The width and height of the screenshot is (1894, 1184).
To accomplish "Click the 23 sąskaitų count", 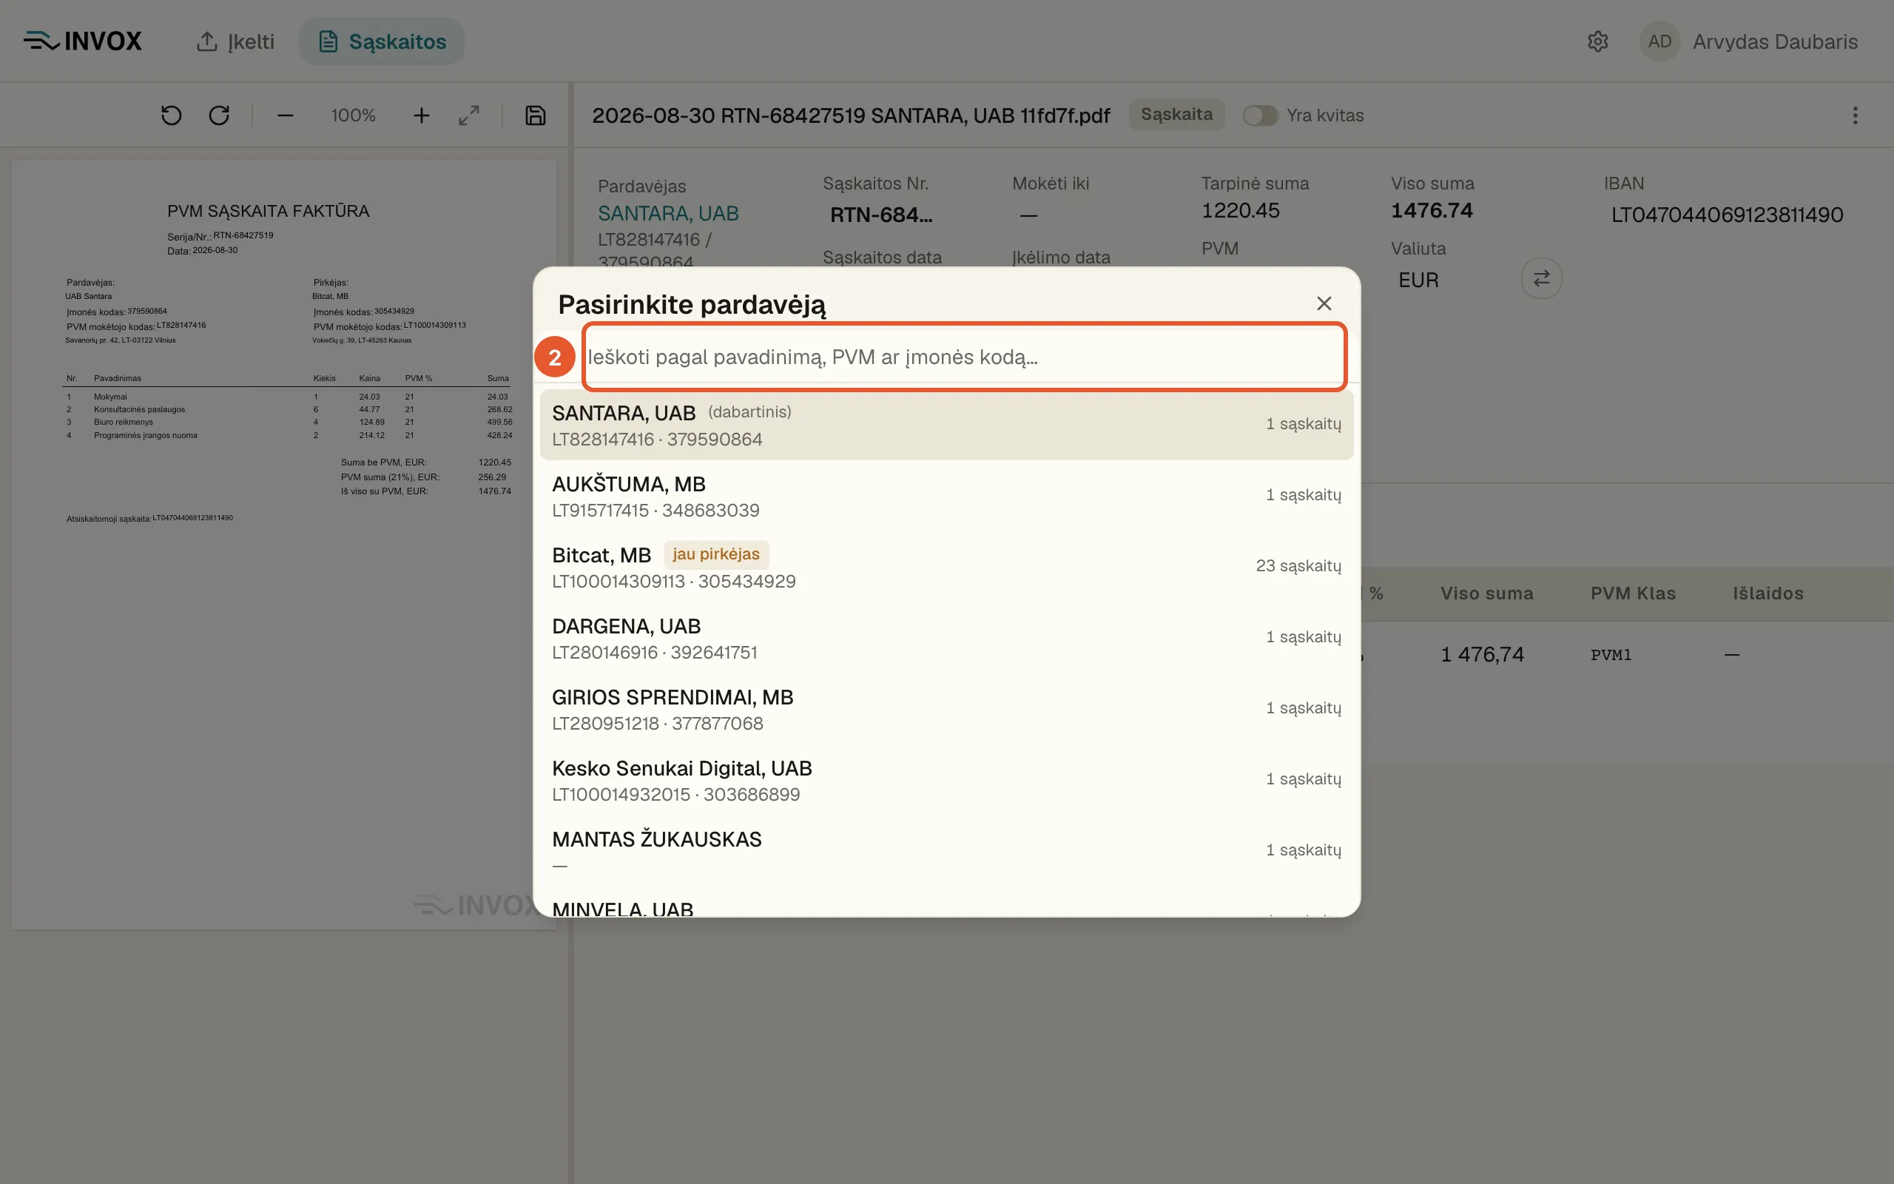I will (x=1298, y=566).
